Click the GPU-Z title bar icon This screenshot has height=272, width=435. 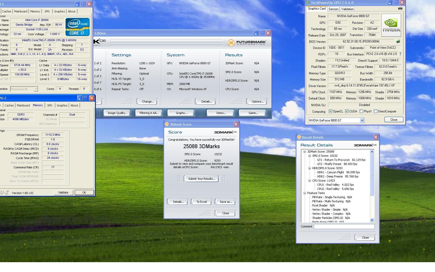[308, 3]
